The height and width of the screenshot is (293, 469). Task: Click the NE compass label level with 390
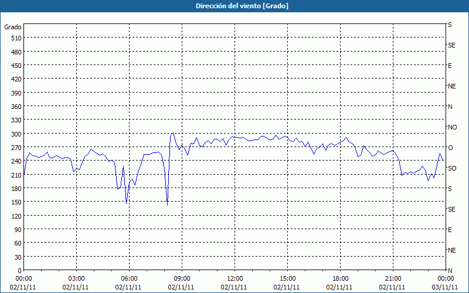pos(452,86)
